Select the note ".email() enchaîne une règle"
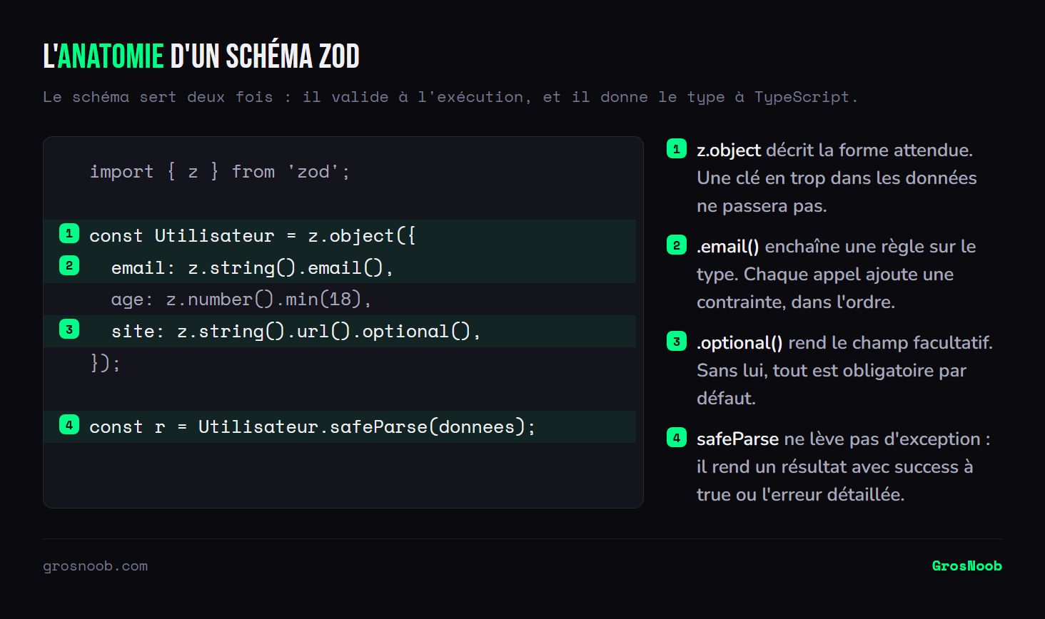Viewport: 1045px width, 619px height. click(837, 275)
